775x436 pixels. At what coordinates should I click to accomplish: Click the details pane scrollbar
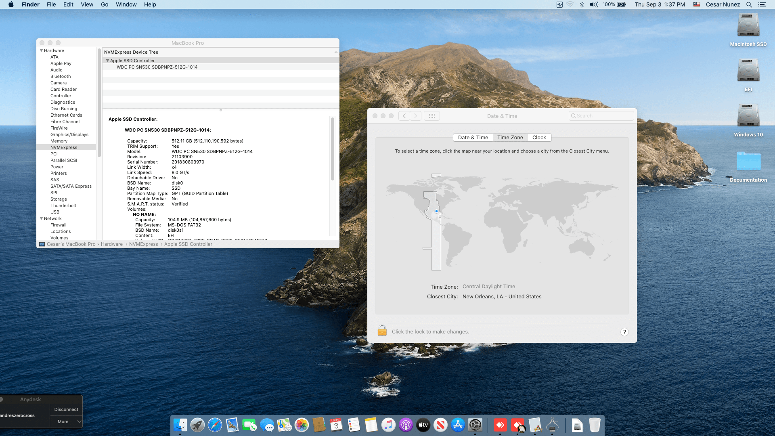(x=333, y=149)
